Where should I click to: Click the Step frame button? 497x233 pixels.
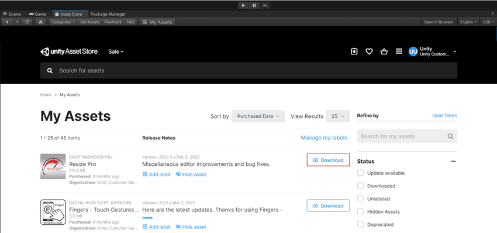coord(265,5)
